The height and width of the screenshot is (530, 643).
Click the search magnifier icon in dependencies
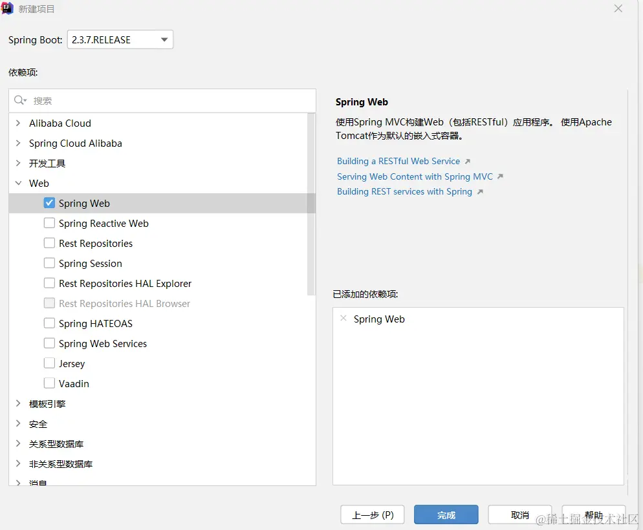(x=19, y=100)
